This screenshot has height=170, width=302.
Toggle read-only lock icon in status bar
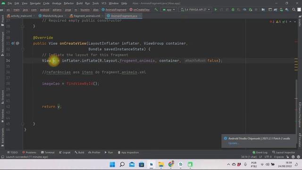point(287,157)
